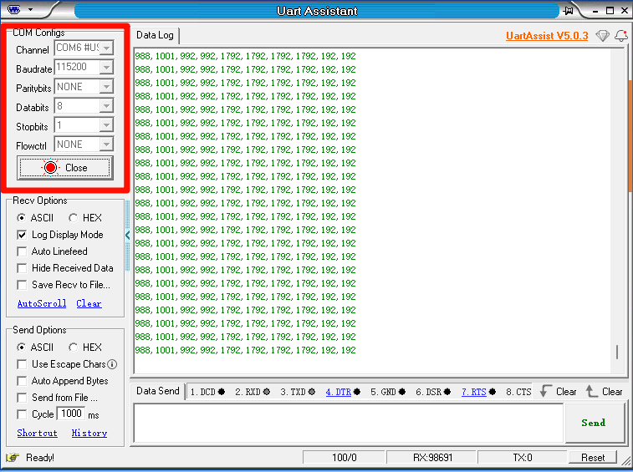The width and height of the screenshot is (633, 472).
Task: Click the diamond icon beside UartAssist V5.0.3
Action: (x=602, y=35)
